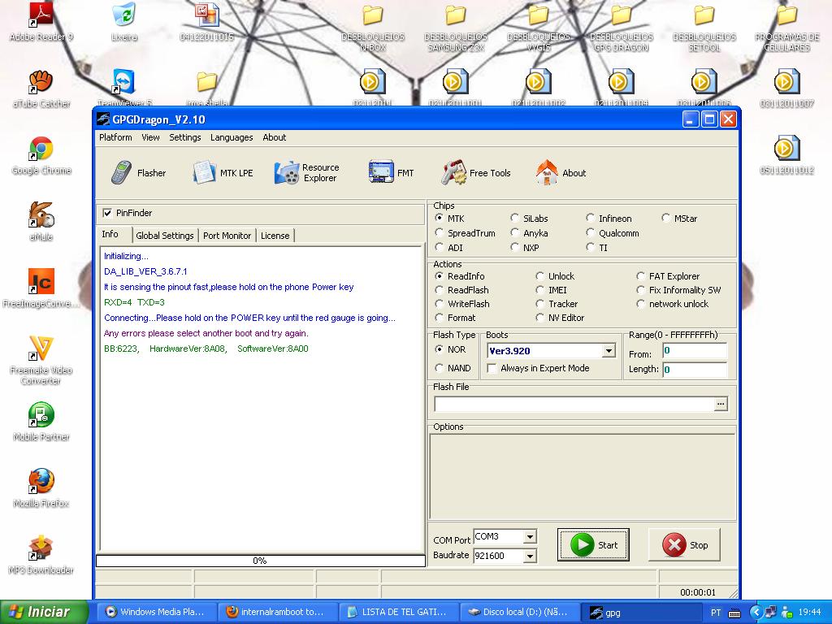Open Resource Explorer in the toolbar
Screen dimensions: 832x624
pos(306,173)
